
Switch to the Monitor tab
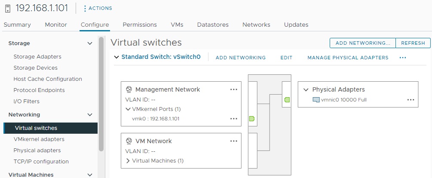(56, 25)
